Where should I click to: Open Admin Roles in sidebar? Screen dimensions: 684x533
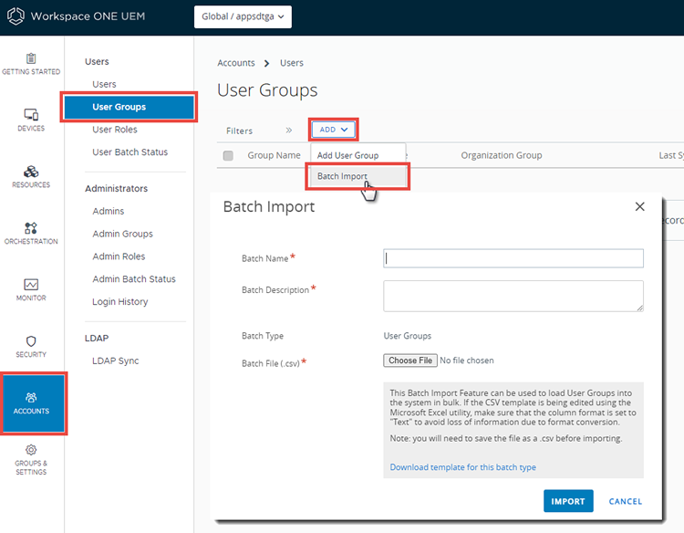[119, 256]
